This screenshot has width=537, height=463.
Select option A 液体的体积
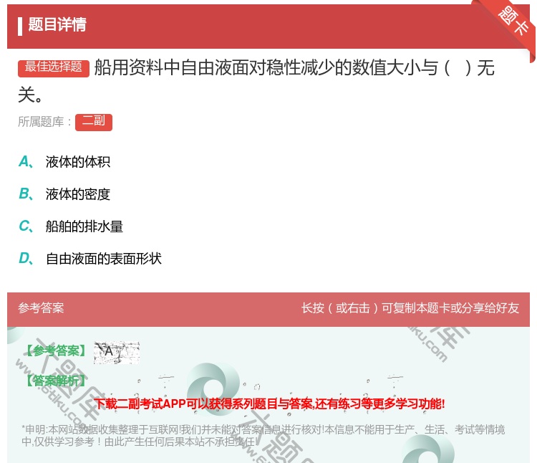tap(64, 162)
